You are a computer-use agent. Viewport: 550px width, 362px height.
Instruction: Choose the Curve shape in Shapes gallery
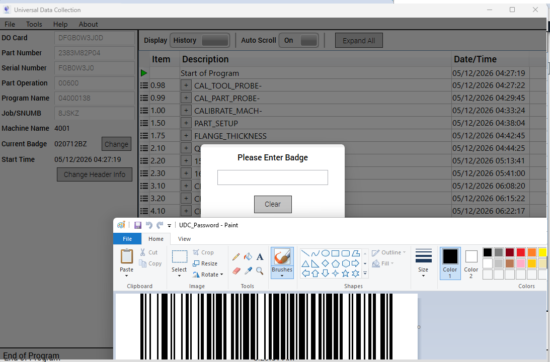click(316, 253)
